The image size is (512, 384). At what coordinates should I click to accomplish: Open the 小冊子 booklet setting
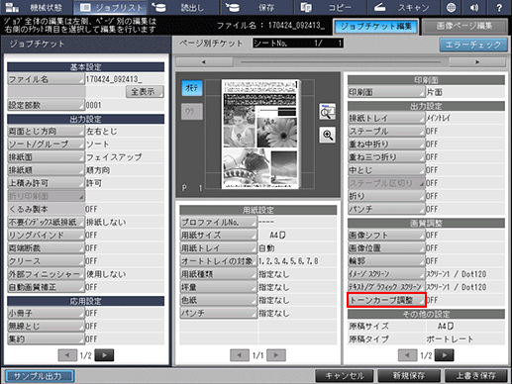click(46, 313)
